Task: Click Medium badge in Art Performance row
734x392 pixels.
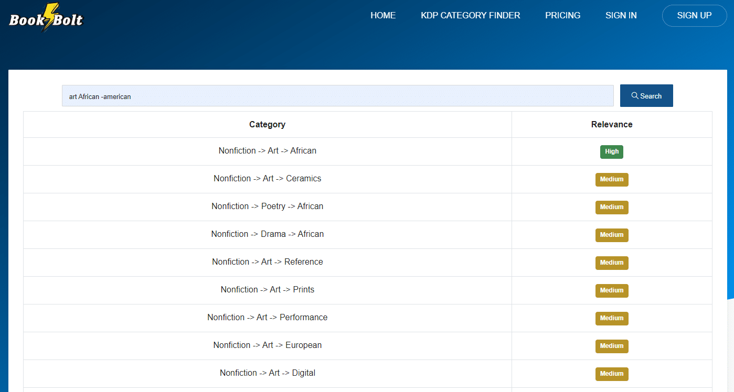Action: pyautogui.click(x=612, y=318)
